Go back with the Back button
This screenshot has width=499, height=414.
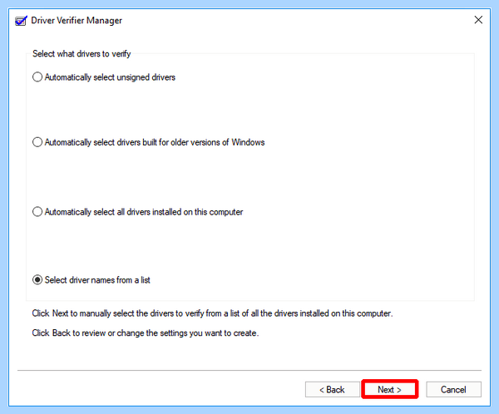tap(332, 389)
